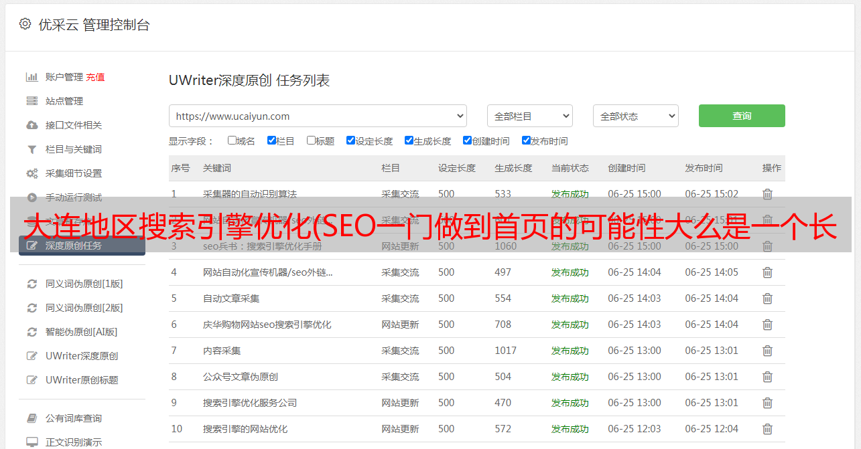Click the server icon for 站点管理
The height and width of the screenshot is (449, 861).
[x=31, y=101]
